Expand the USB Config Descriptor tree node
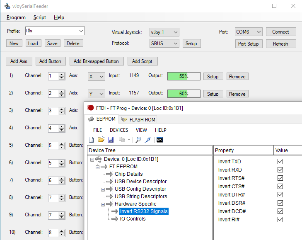 (103, 189)
